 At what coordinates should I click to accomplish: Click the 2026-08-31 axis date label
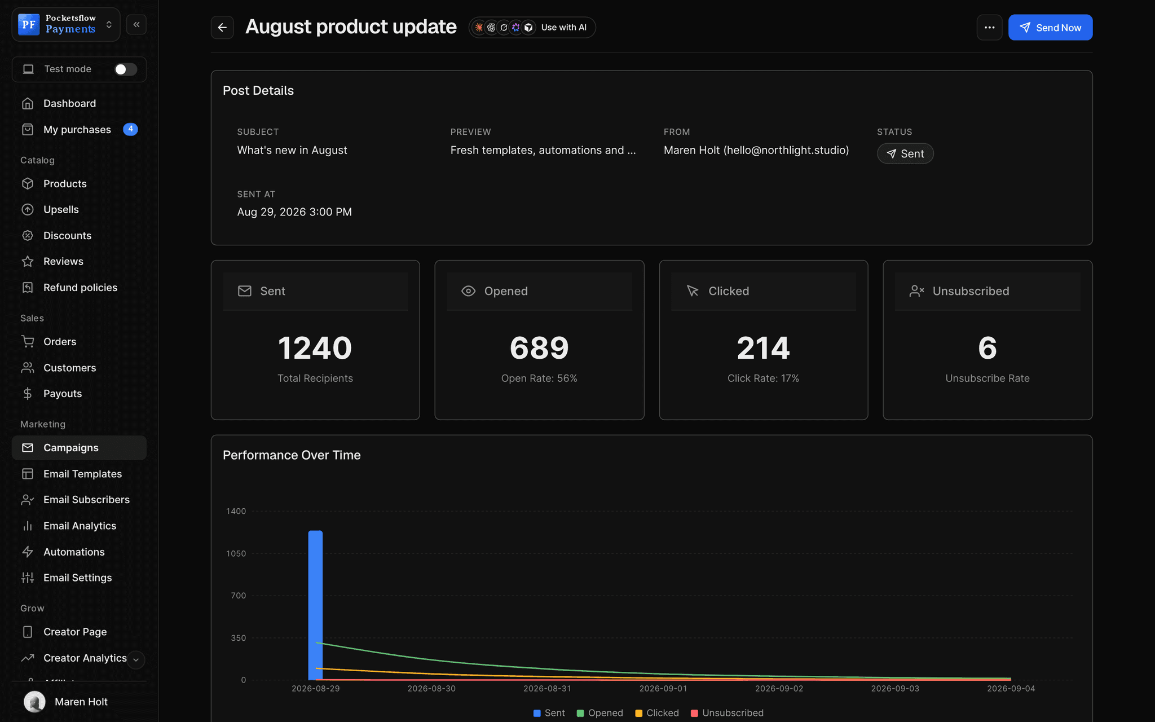[x=547, y=689]
